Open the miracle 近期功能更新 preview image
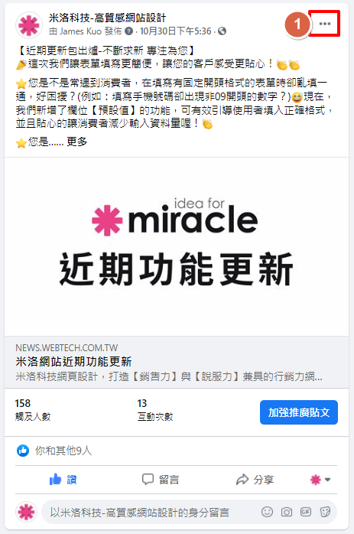Image resolution: width=354 pixels, height=534 pixels. coord(177,247)
